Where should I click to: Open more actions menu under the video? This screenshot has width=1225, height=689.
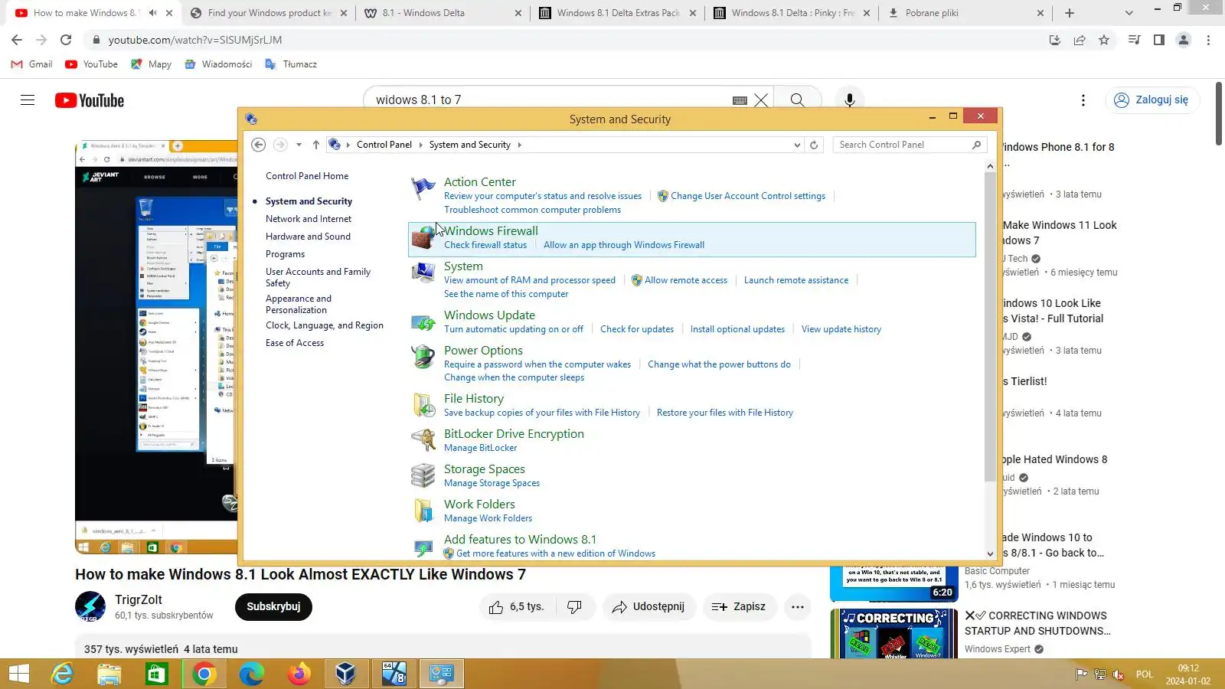798,607
